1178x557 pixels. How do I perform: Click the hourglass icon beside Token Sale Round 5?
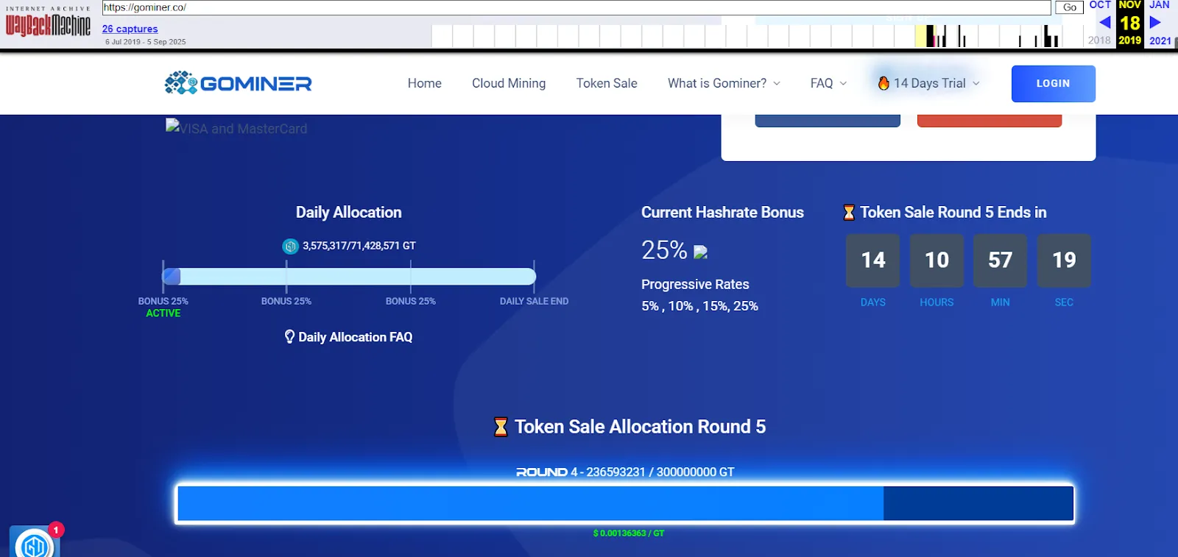coord(849,213)
